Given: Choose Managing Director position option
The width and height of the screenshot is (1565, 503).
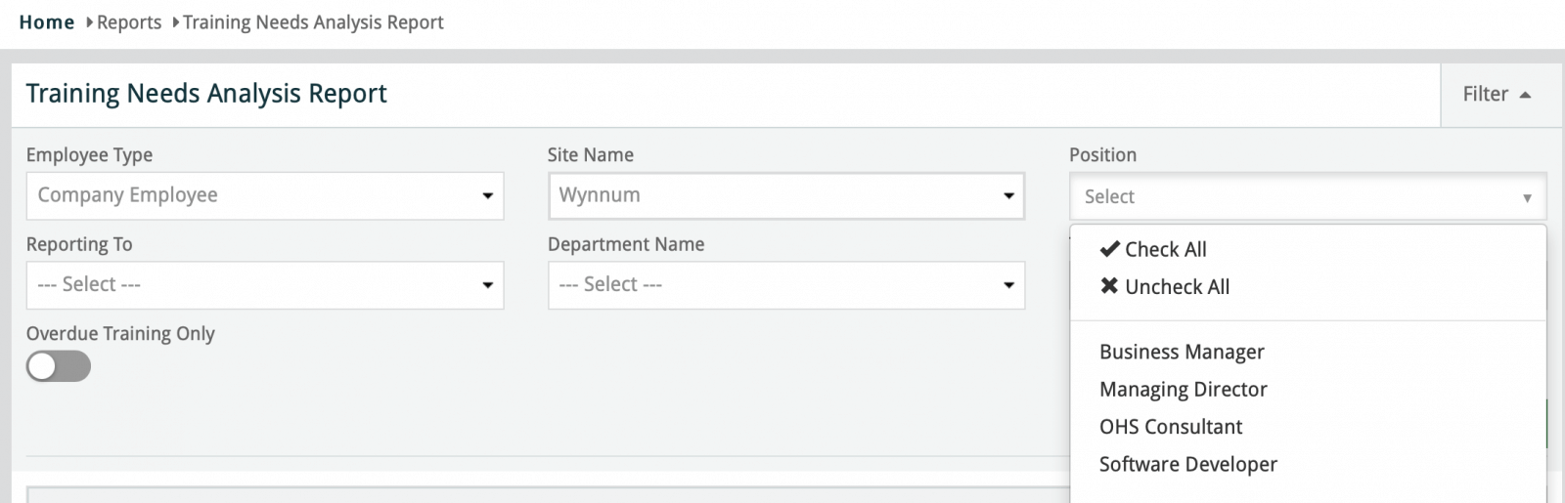Looking at the screenshot, I should (x=1183, y=390).
